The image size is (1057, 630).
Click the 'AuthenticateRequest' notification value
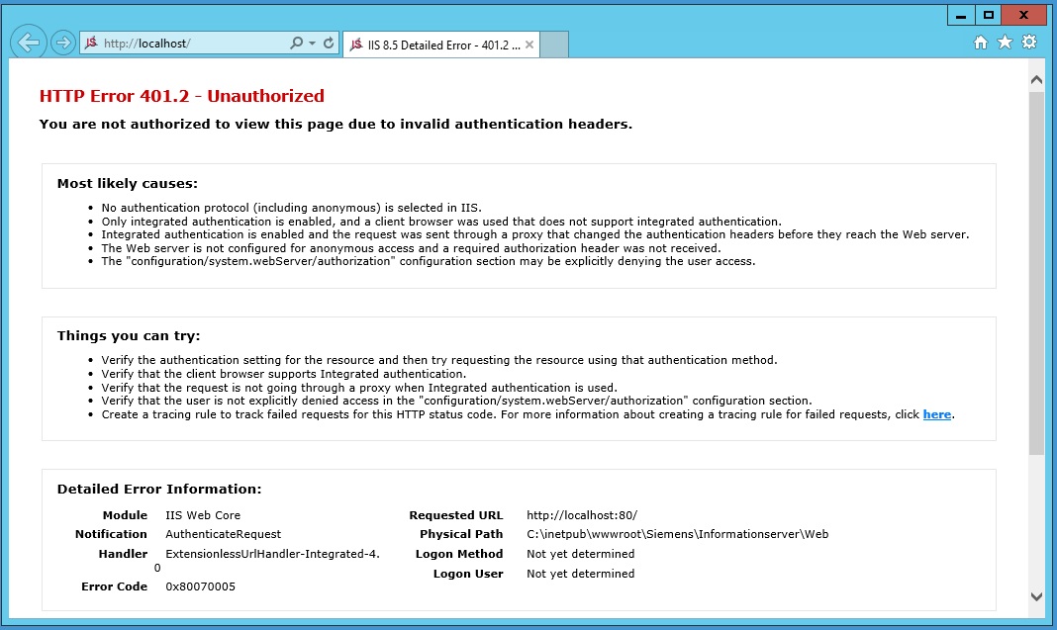click(223, 534)
